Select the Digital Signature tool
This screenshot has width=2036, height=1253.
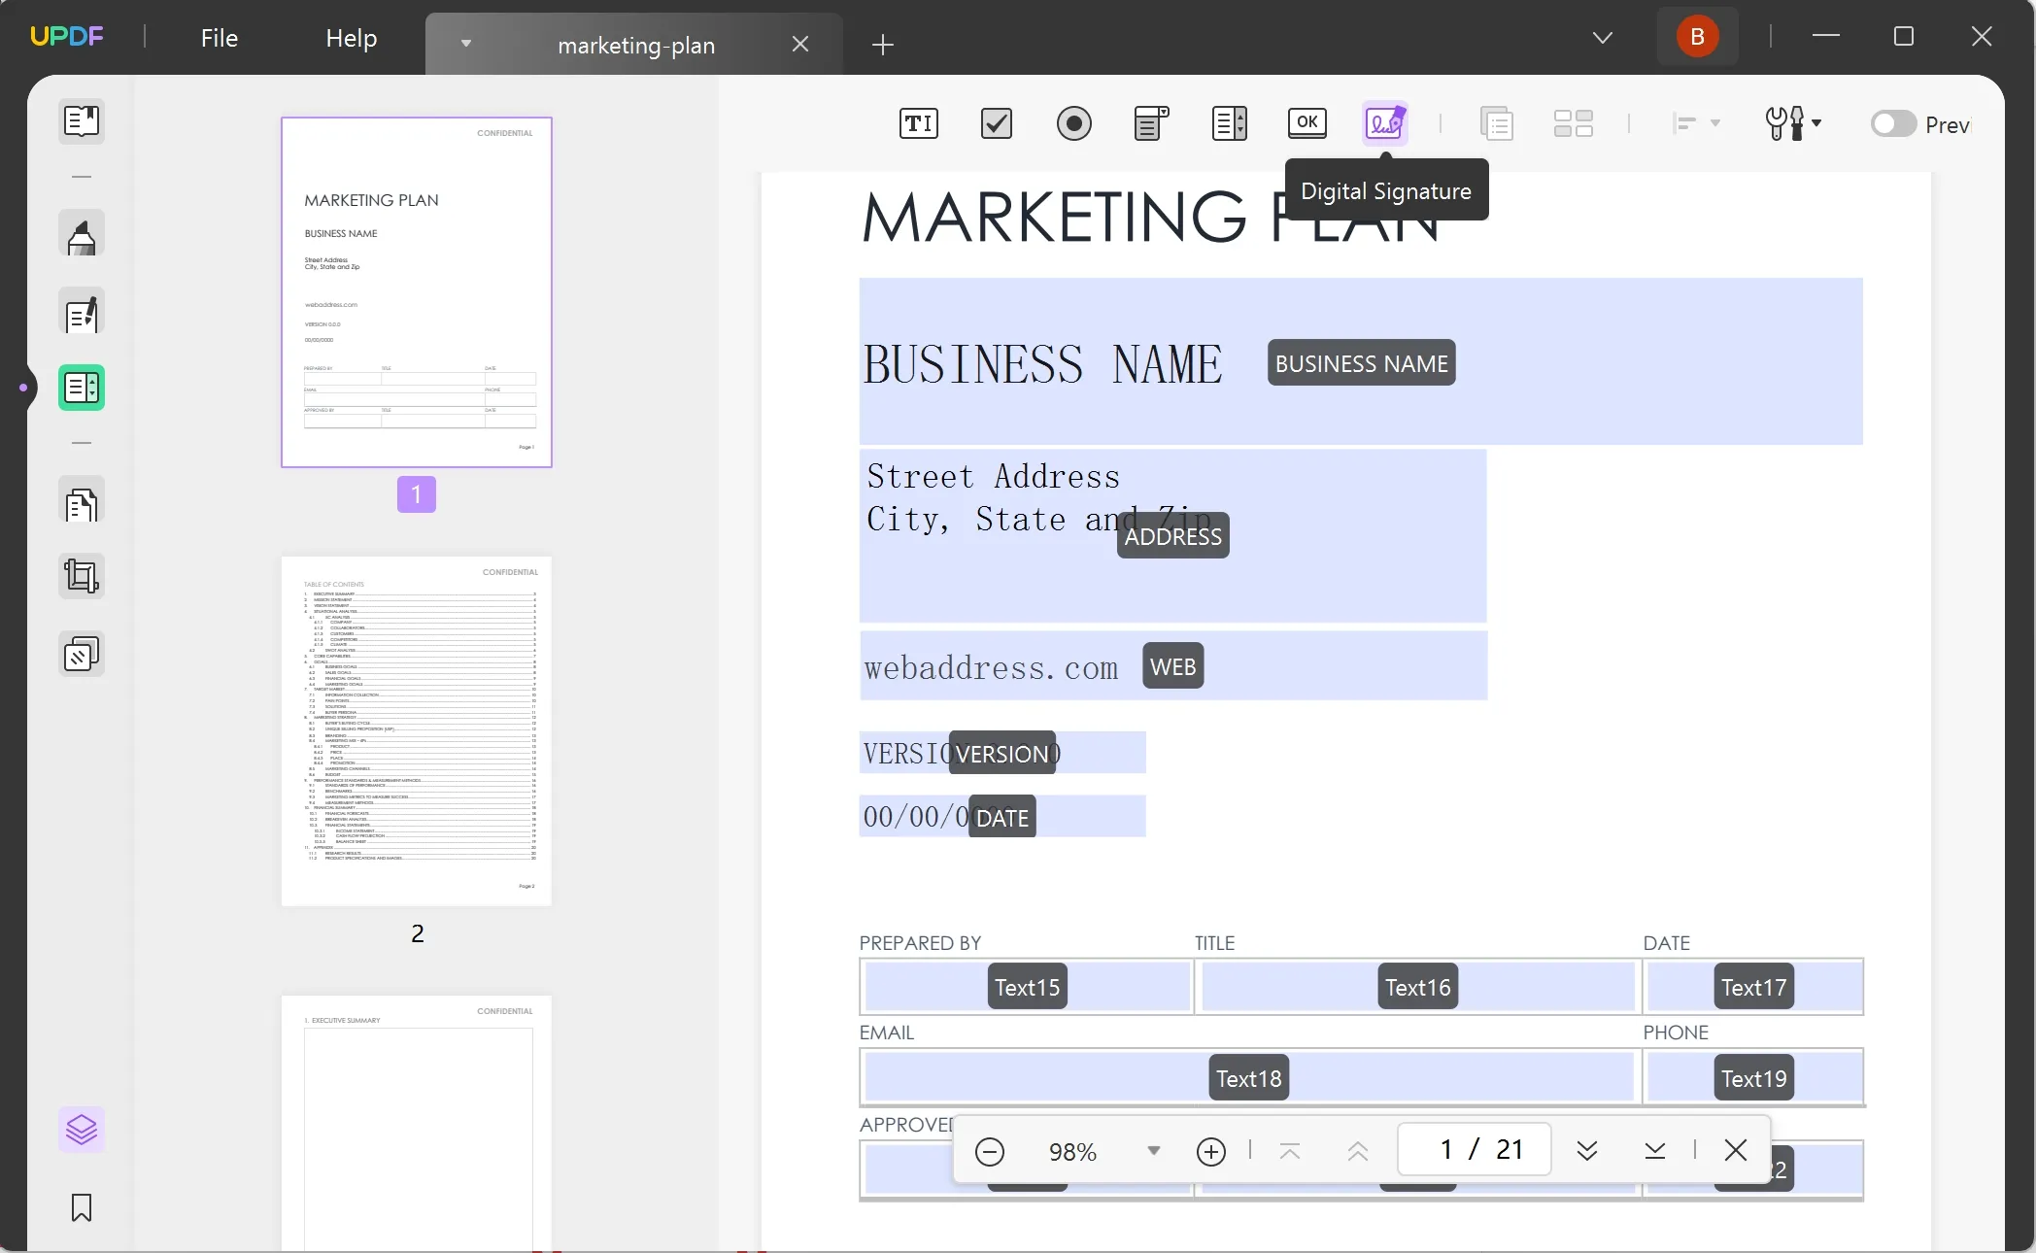coord(1384,122)
